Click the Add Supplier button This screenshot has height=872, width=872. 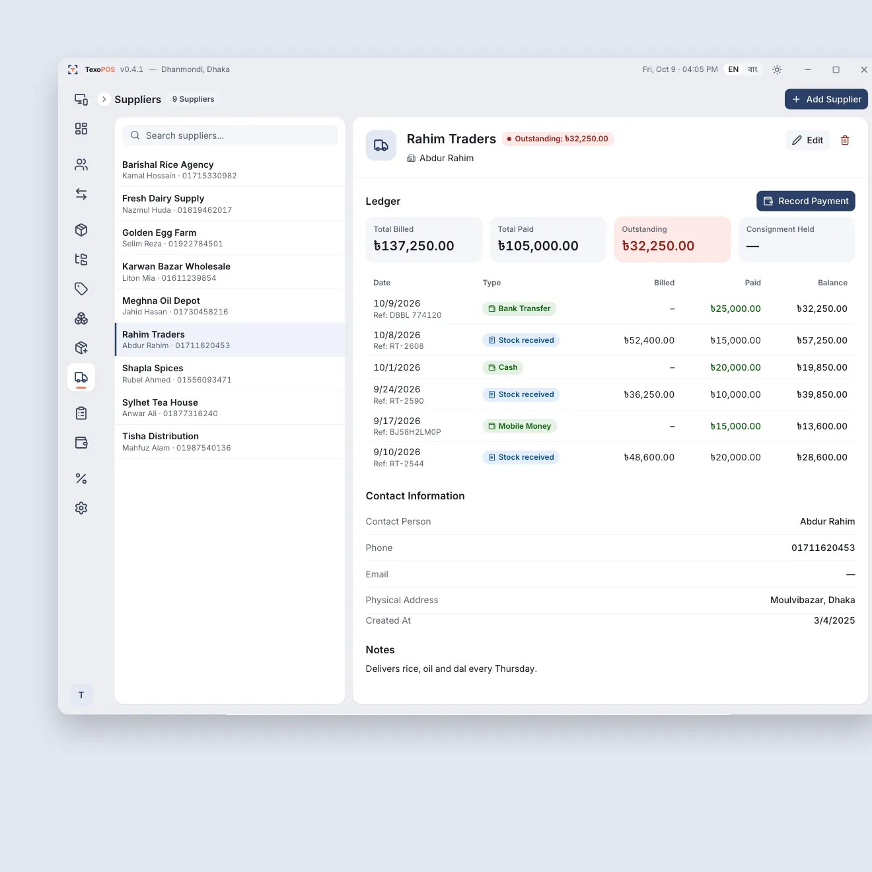[x=826, y=99]
